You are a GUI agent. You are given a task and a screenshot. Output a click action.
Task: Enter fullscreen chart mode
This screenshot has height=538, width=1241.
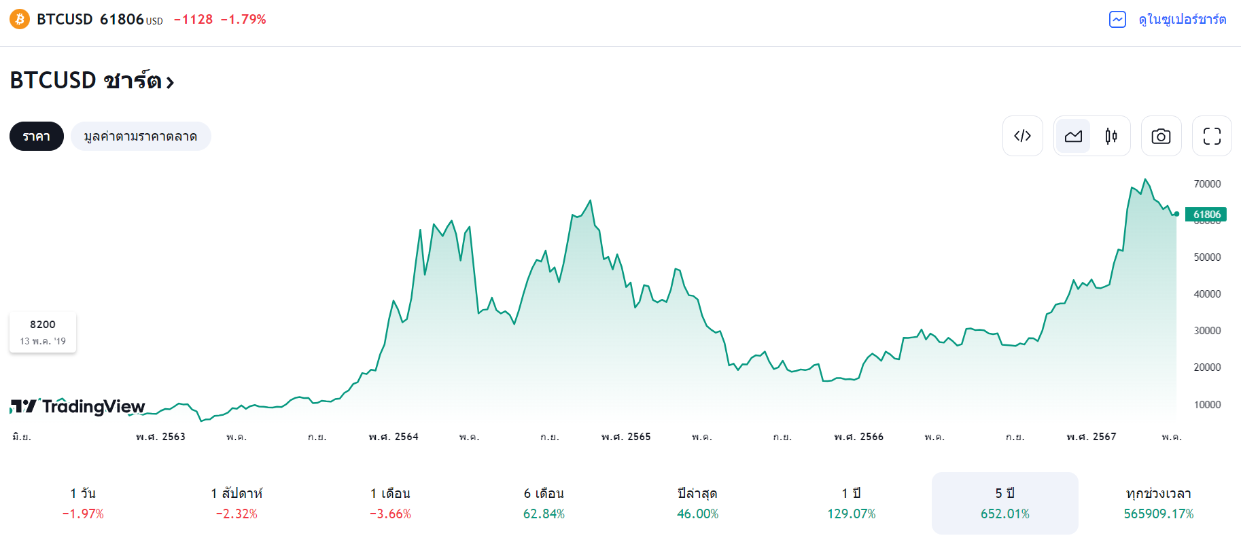[x=1212, y=136]
